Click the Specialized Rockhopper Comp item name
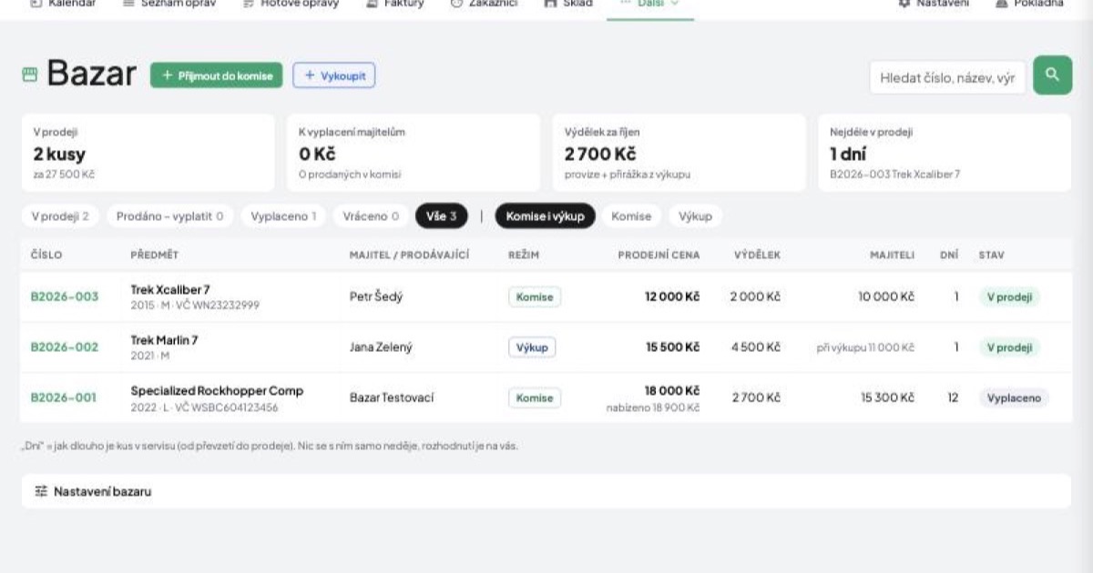This screenshot has width=1093, height=573. [x=217, y=390]
